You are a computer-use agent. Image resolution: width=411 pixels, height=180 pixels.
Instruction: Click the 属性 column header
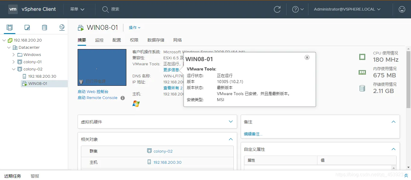click(x=281, y=160)
